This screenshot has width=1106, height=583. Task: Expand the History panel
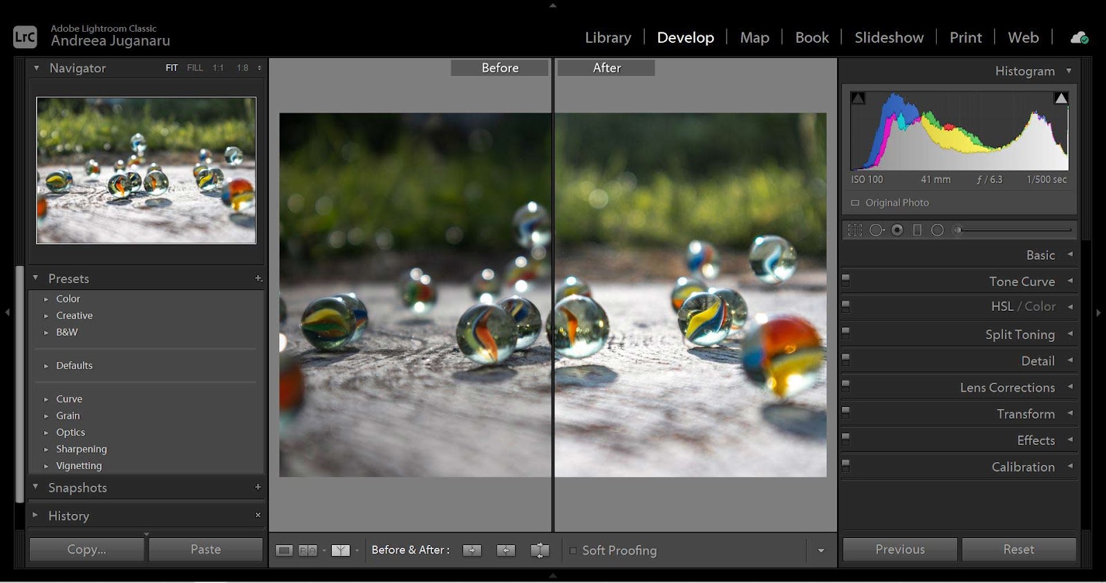point(35,515)
